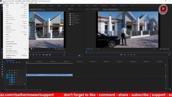Screen dimensions: 172x97
Task: Solo audio track A1
Action: [20, 78]
